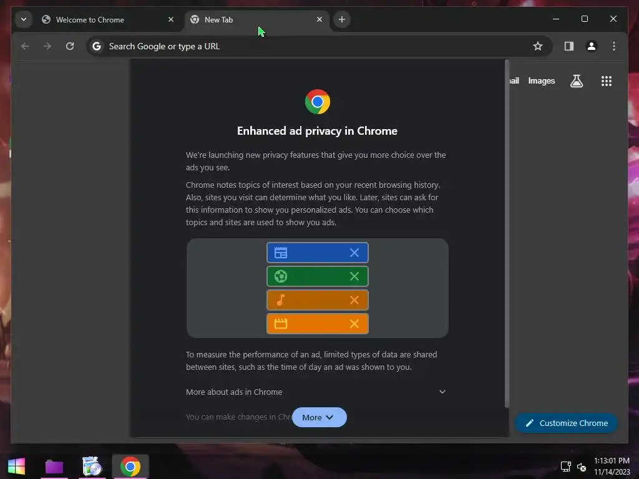Screen dimensions: 639x479
Task: Remove the blue news topic chip
Action: pyautogui.click(x=354, y=253)
